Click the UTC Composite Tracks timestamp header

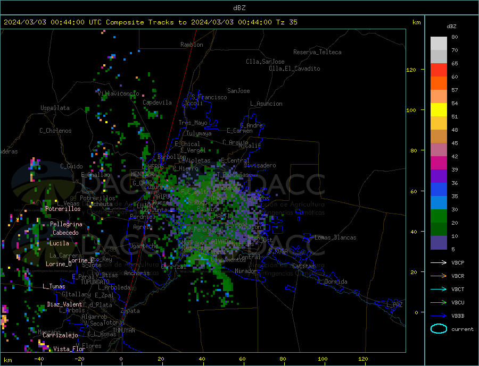(x=150, y=22)
